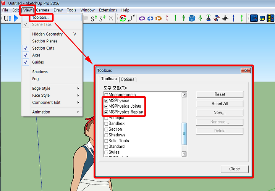
Task: Click the first blue replay toolbar icon
Action: pyautogui.click(x=254, y=18)
